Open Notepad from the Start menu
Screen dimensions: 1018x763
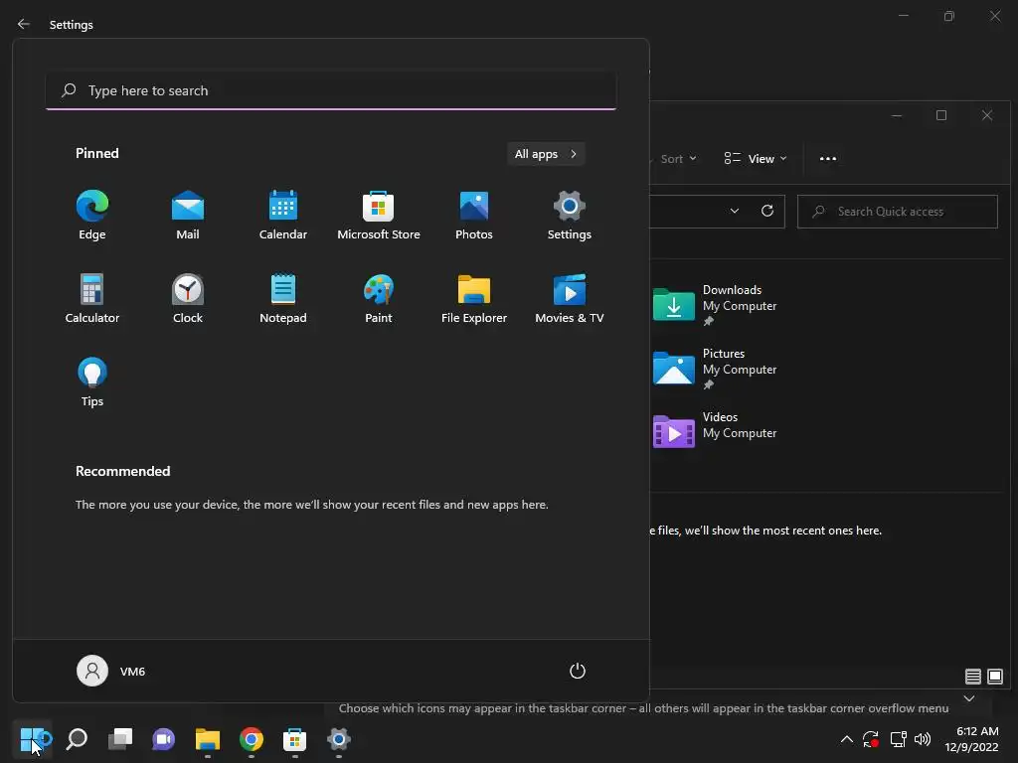pyautogui.click(x=283, y=298)
